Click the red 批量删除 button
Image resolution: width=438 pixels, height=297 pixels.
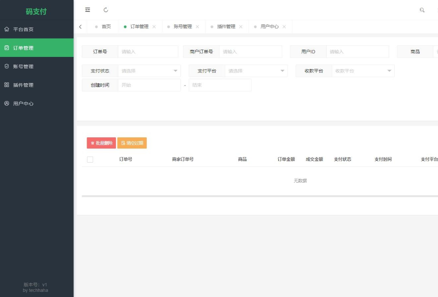102,143
